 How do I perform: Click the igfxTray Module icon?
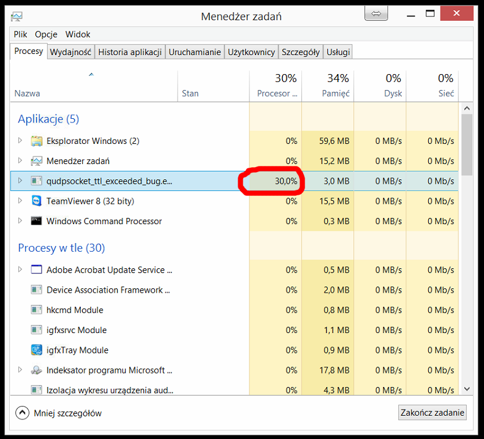pyautogui.click(x=36, y=350)
